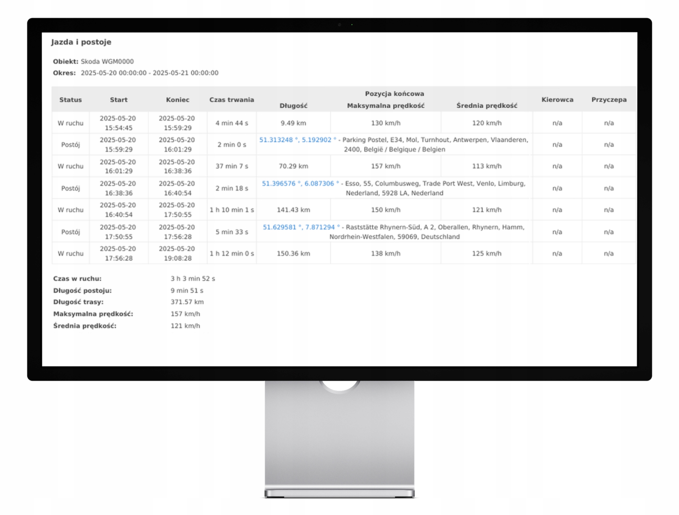Image resolution: width=679 pixels, height=515 pixels.
Task: Open the 51.396576, 6.087306 coordinates link
Action: click(300, 183)
